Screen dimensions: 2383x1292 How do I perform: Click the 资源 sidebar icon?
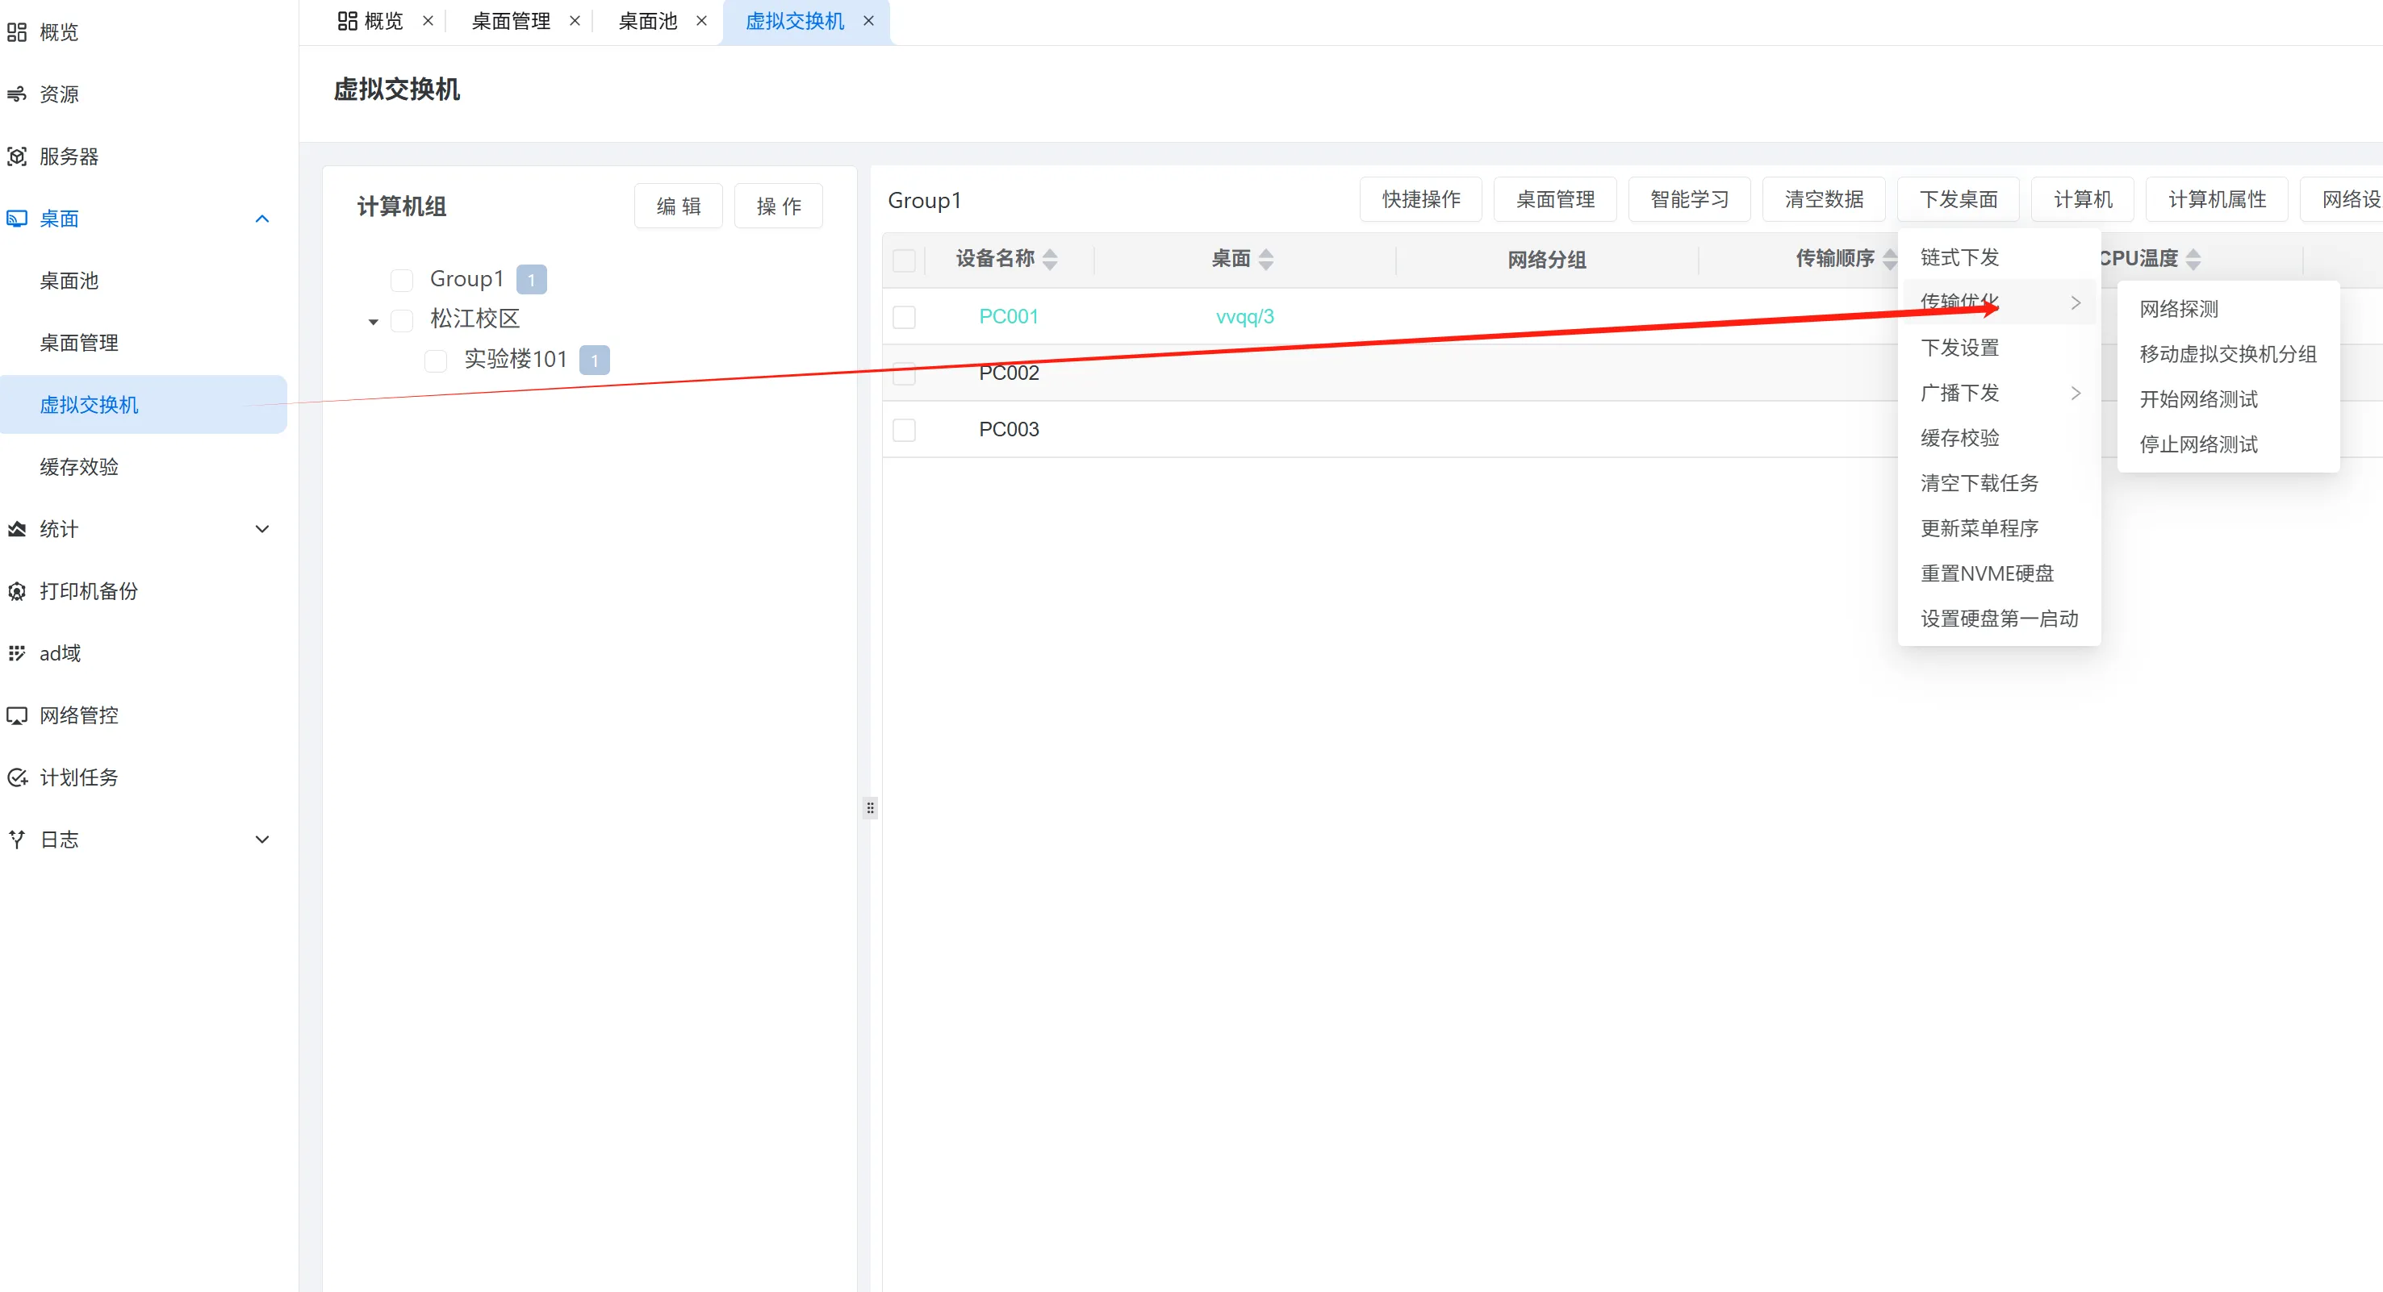point(17,94)
